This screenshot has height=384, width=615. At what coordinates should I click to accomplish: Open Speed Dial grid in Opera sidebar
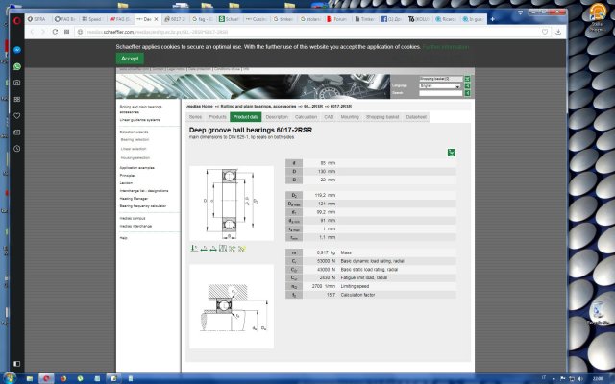point(17,99)
